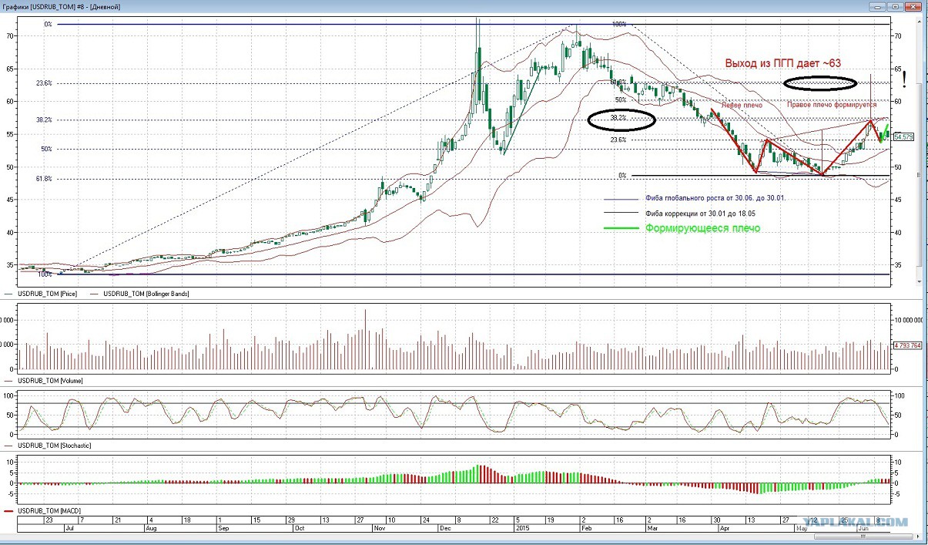Click the 'Aug' month on time axis
The width and height of the screenshot is (928, 545).
coord(152,529)
